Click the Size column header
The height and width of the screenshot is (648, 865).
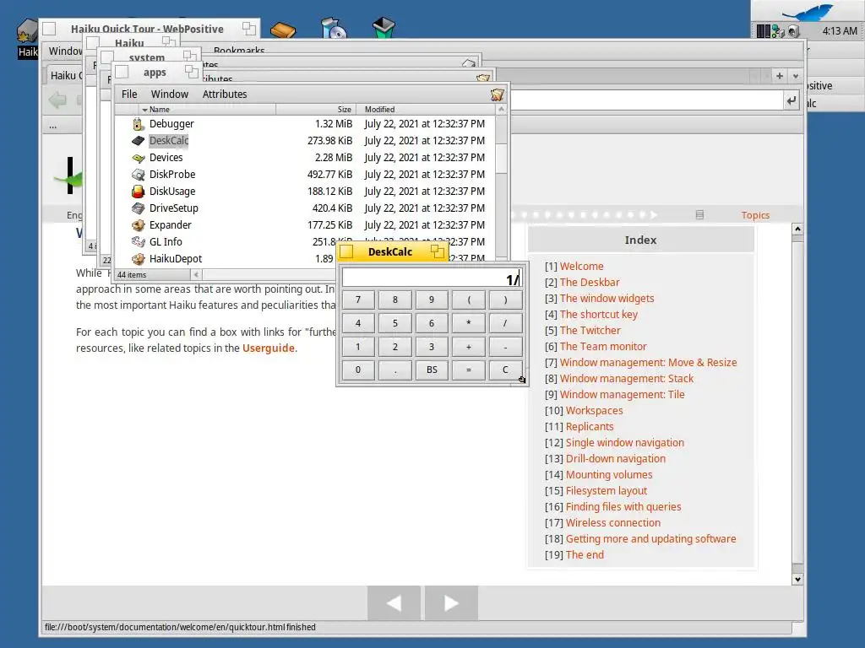(316, 110)
